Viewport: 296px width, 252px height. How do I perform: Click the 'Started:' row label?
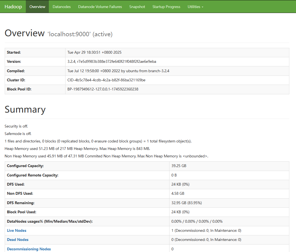tap(14, 52)
